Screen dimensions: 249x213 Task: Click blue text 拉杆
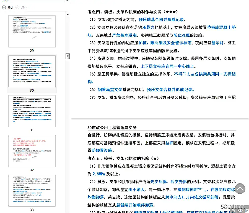point(169,143)
